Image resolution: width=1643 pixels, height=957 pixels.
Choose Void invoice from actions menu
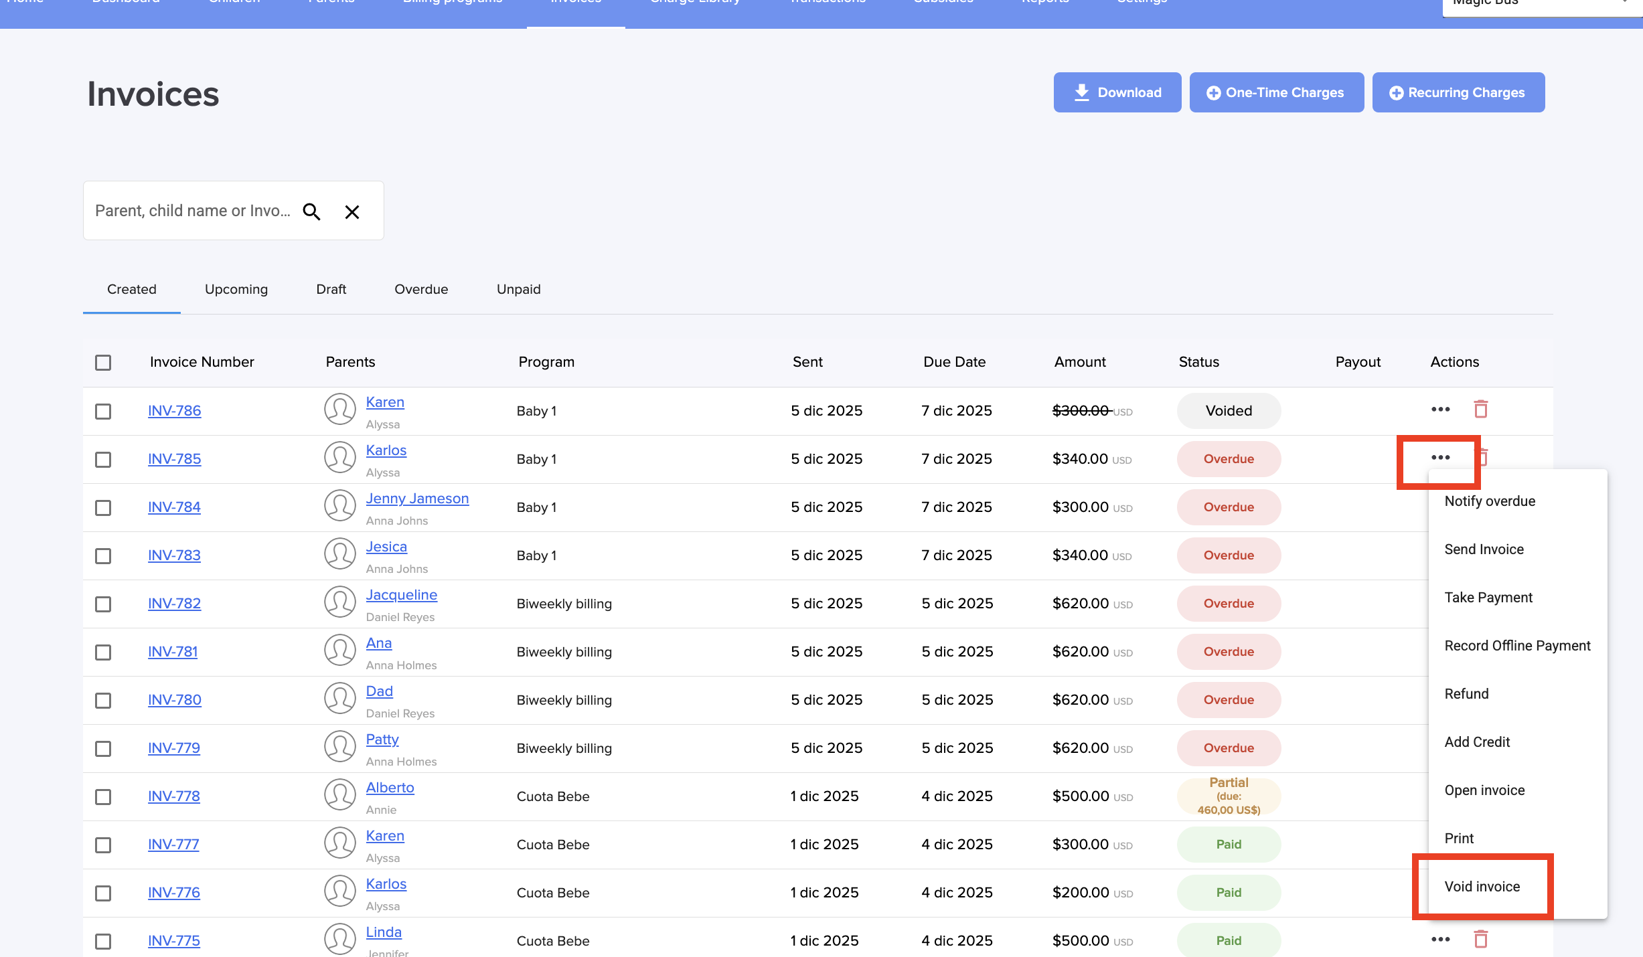[1482, 886]
